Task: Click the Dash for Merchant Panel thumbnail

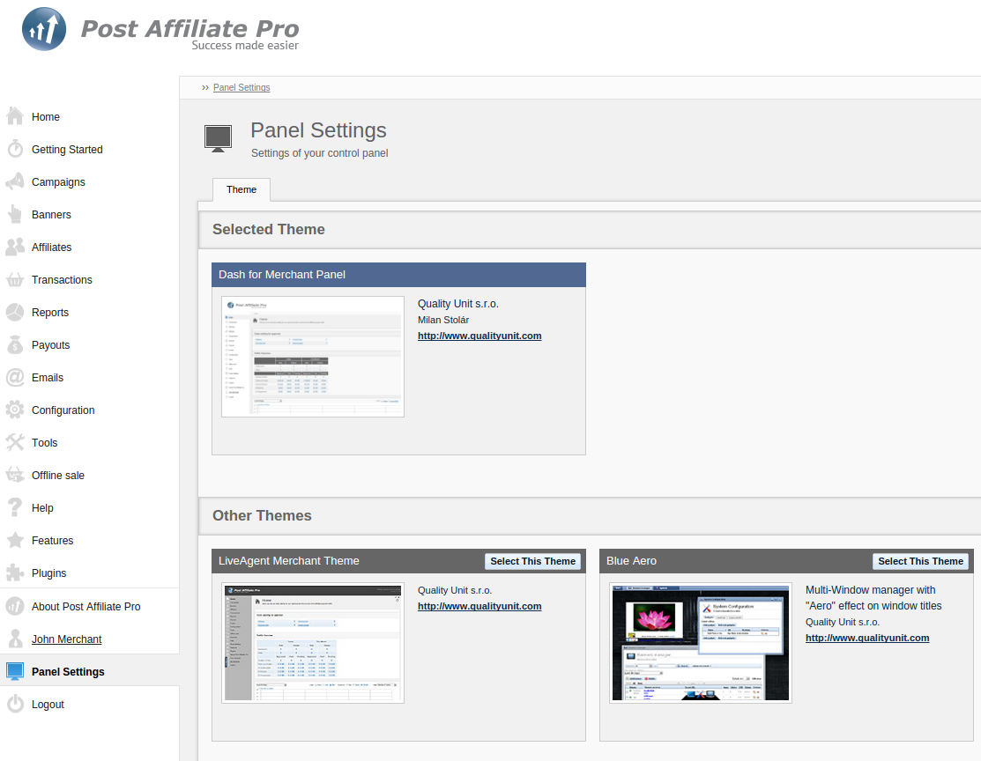Action: point(313,357)
